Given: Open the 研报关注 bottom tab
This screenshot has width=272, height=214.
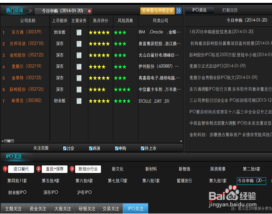Looking at the screenshot, I should pos(87,208).
